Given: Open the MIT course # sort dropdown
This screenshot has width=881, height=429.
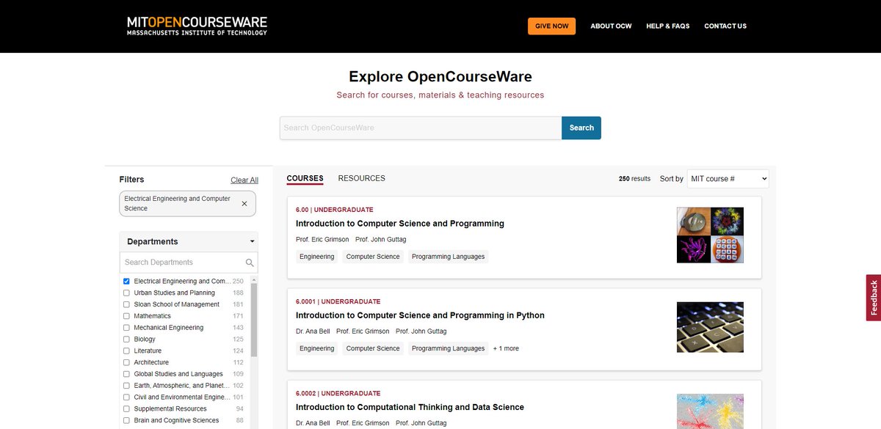Looking at the screenshot, I should click(728, 178).
